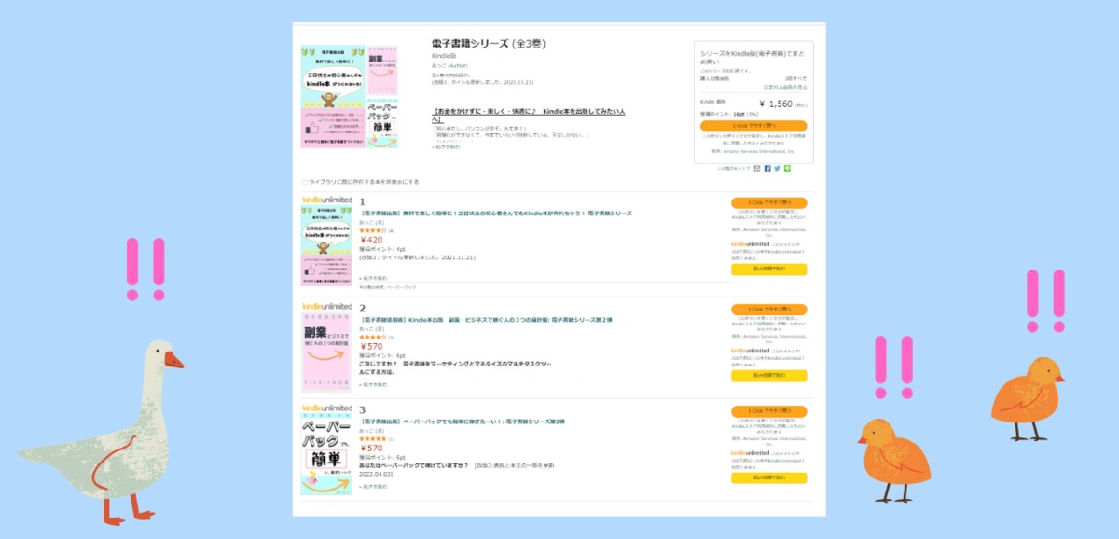
Task: Tick the hide-library-books checkbox
Action: click(304, 182)
